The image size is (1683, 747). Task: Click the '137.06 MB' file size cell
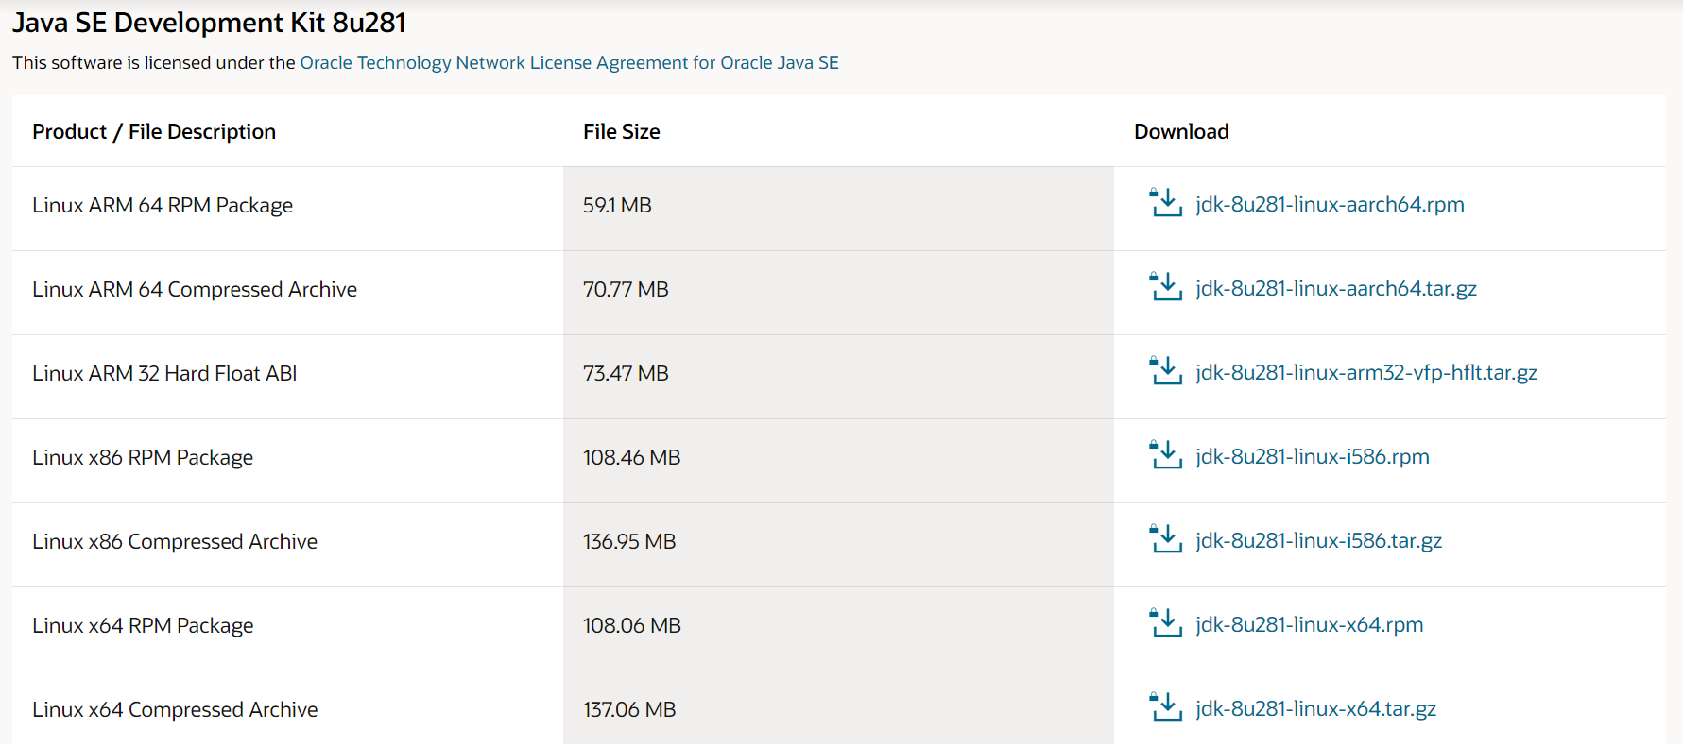(838, 708)
